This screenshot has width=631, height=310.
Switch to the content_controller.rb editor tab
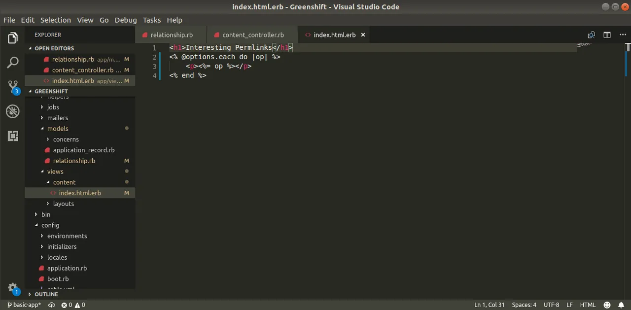click(x=252, y=35)
